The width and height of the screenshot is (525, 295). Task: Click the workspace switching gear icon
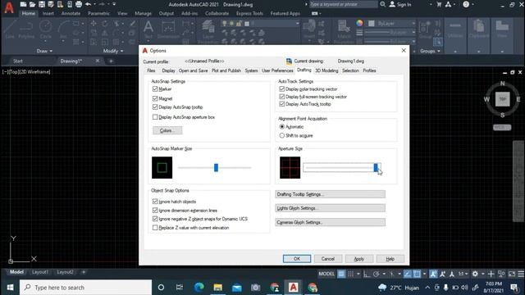(x=475, y=274)
